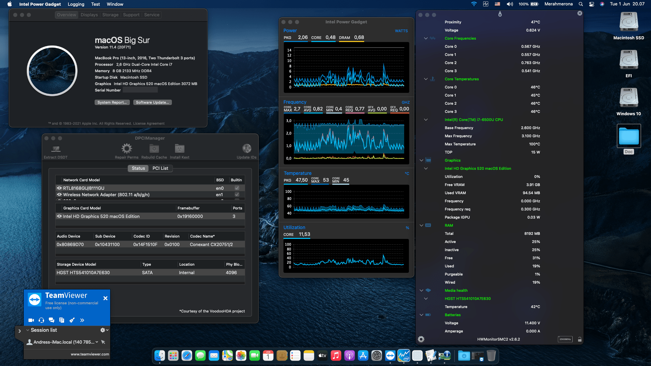The height and width of the screenshot is (366, 651).
Task: Open Control Center in menu bar
Action: [592, 4]
